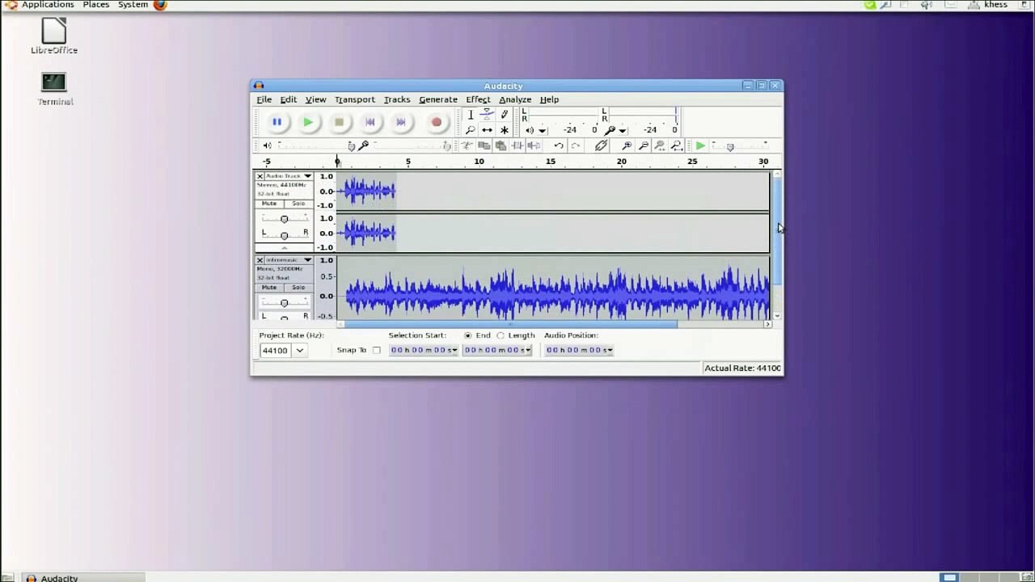Viewport: 1035px width, 582px height.
Task: Mute the mono 32000Hz track
Action: (x=269, y=288)
